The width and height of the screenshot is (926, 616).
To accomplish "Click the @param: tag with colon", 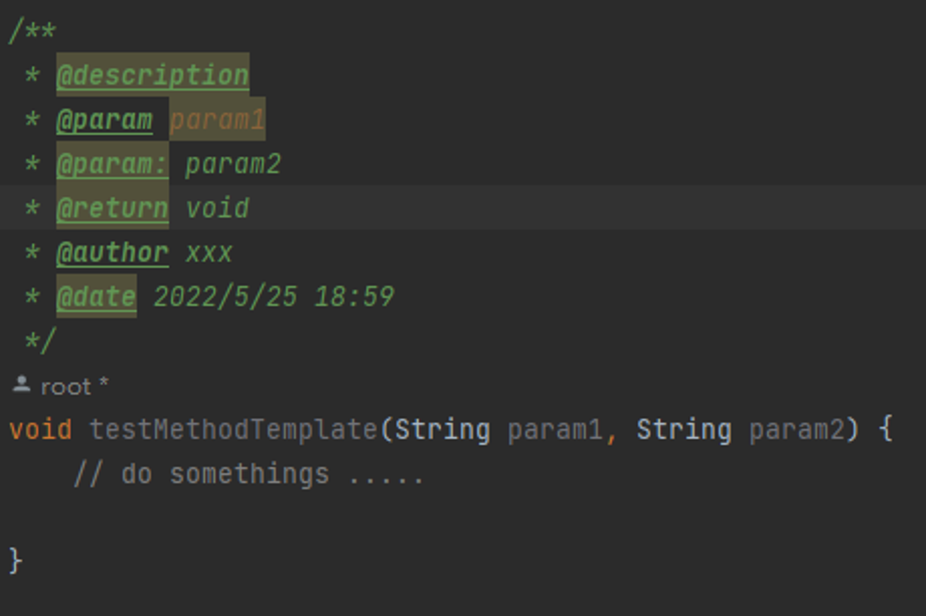I will point(113,164).
